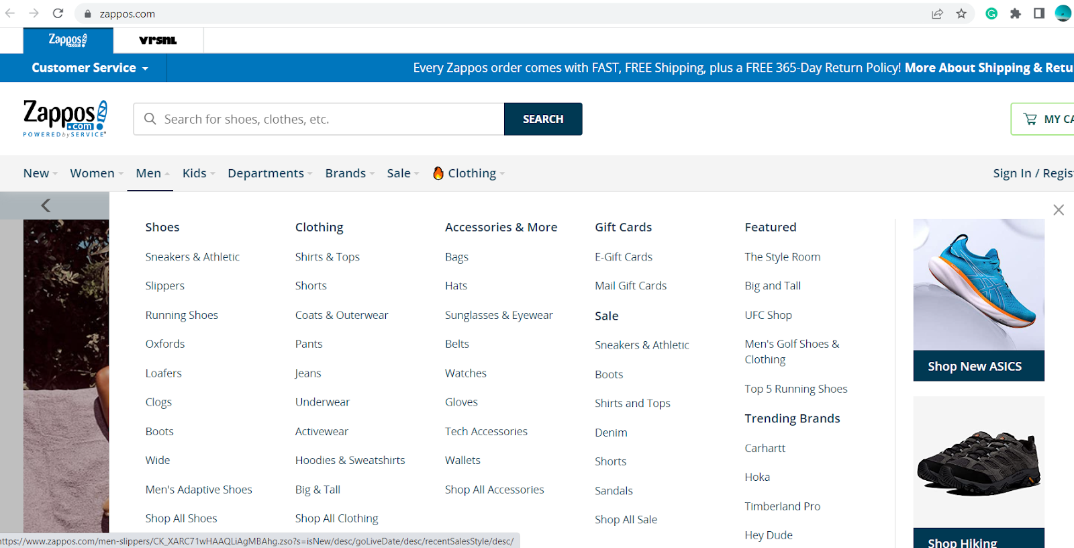Close the Men mega menu
The image size is (1074, 548).
pyautogui.click(x=1059, y=210)
